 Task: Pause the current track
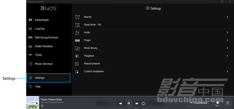[x=129, y=103]
